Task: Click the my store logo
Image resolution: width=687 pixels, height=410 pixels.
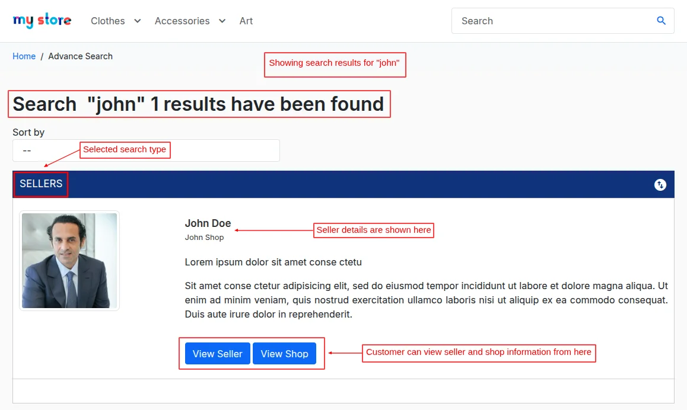Action: pos(42,21)
